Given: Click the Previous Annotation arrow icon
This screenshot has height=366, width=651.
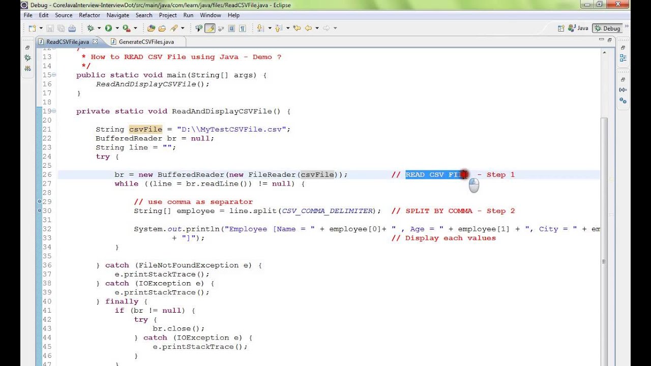Looking at the screenshot, I should 279,28.
